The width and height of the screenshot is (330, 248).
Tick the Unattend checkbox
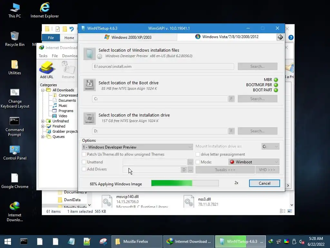(x=84, y=162)
